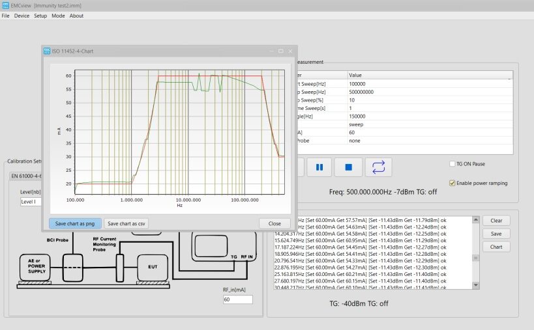Save the chart as png
The height and width of the screenshot is (330, 534).
click(x=75, y=223)
